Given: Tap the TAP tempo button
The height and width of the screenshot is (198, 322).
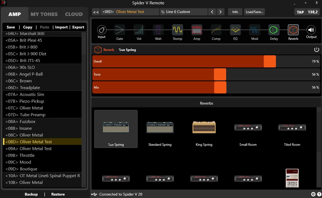Looking at the screenshot, I should coord(300,12).
